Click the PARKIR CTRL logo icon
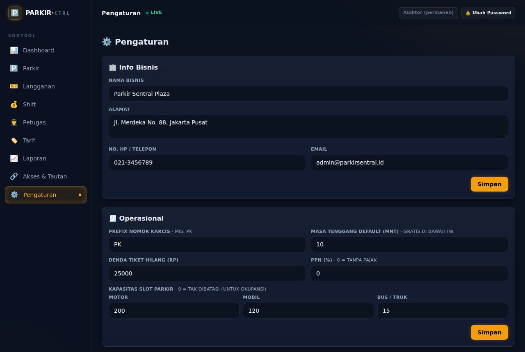Viewport: 525px width, 352px height. (x=15, y=13)
